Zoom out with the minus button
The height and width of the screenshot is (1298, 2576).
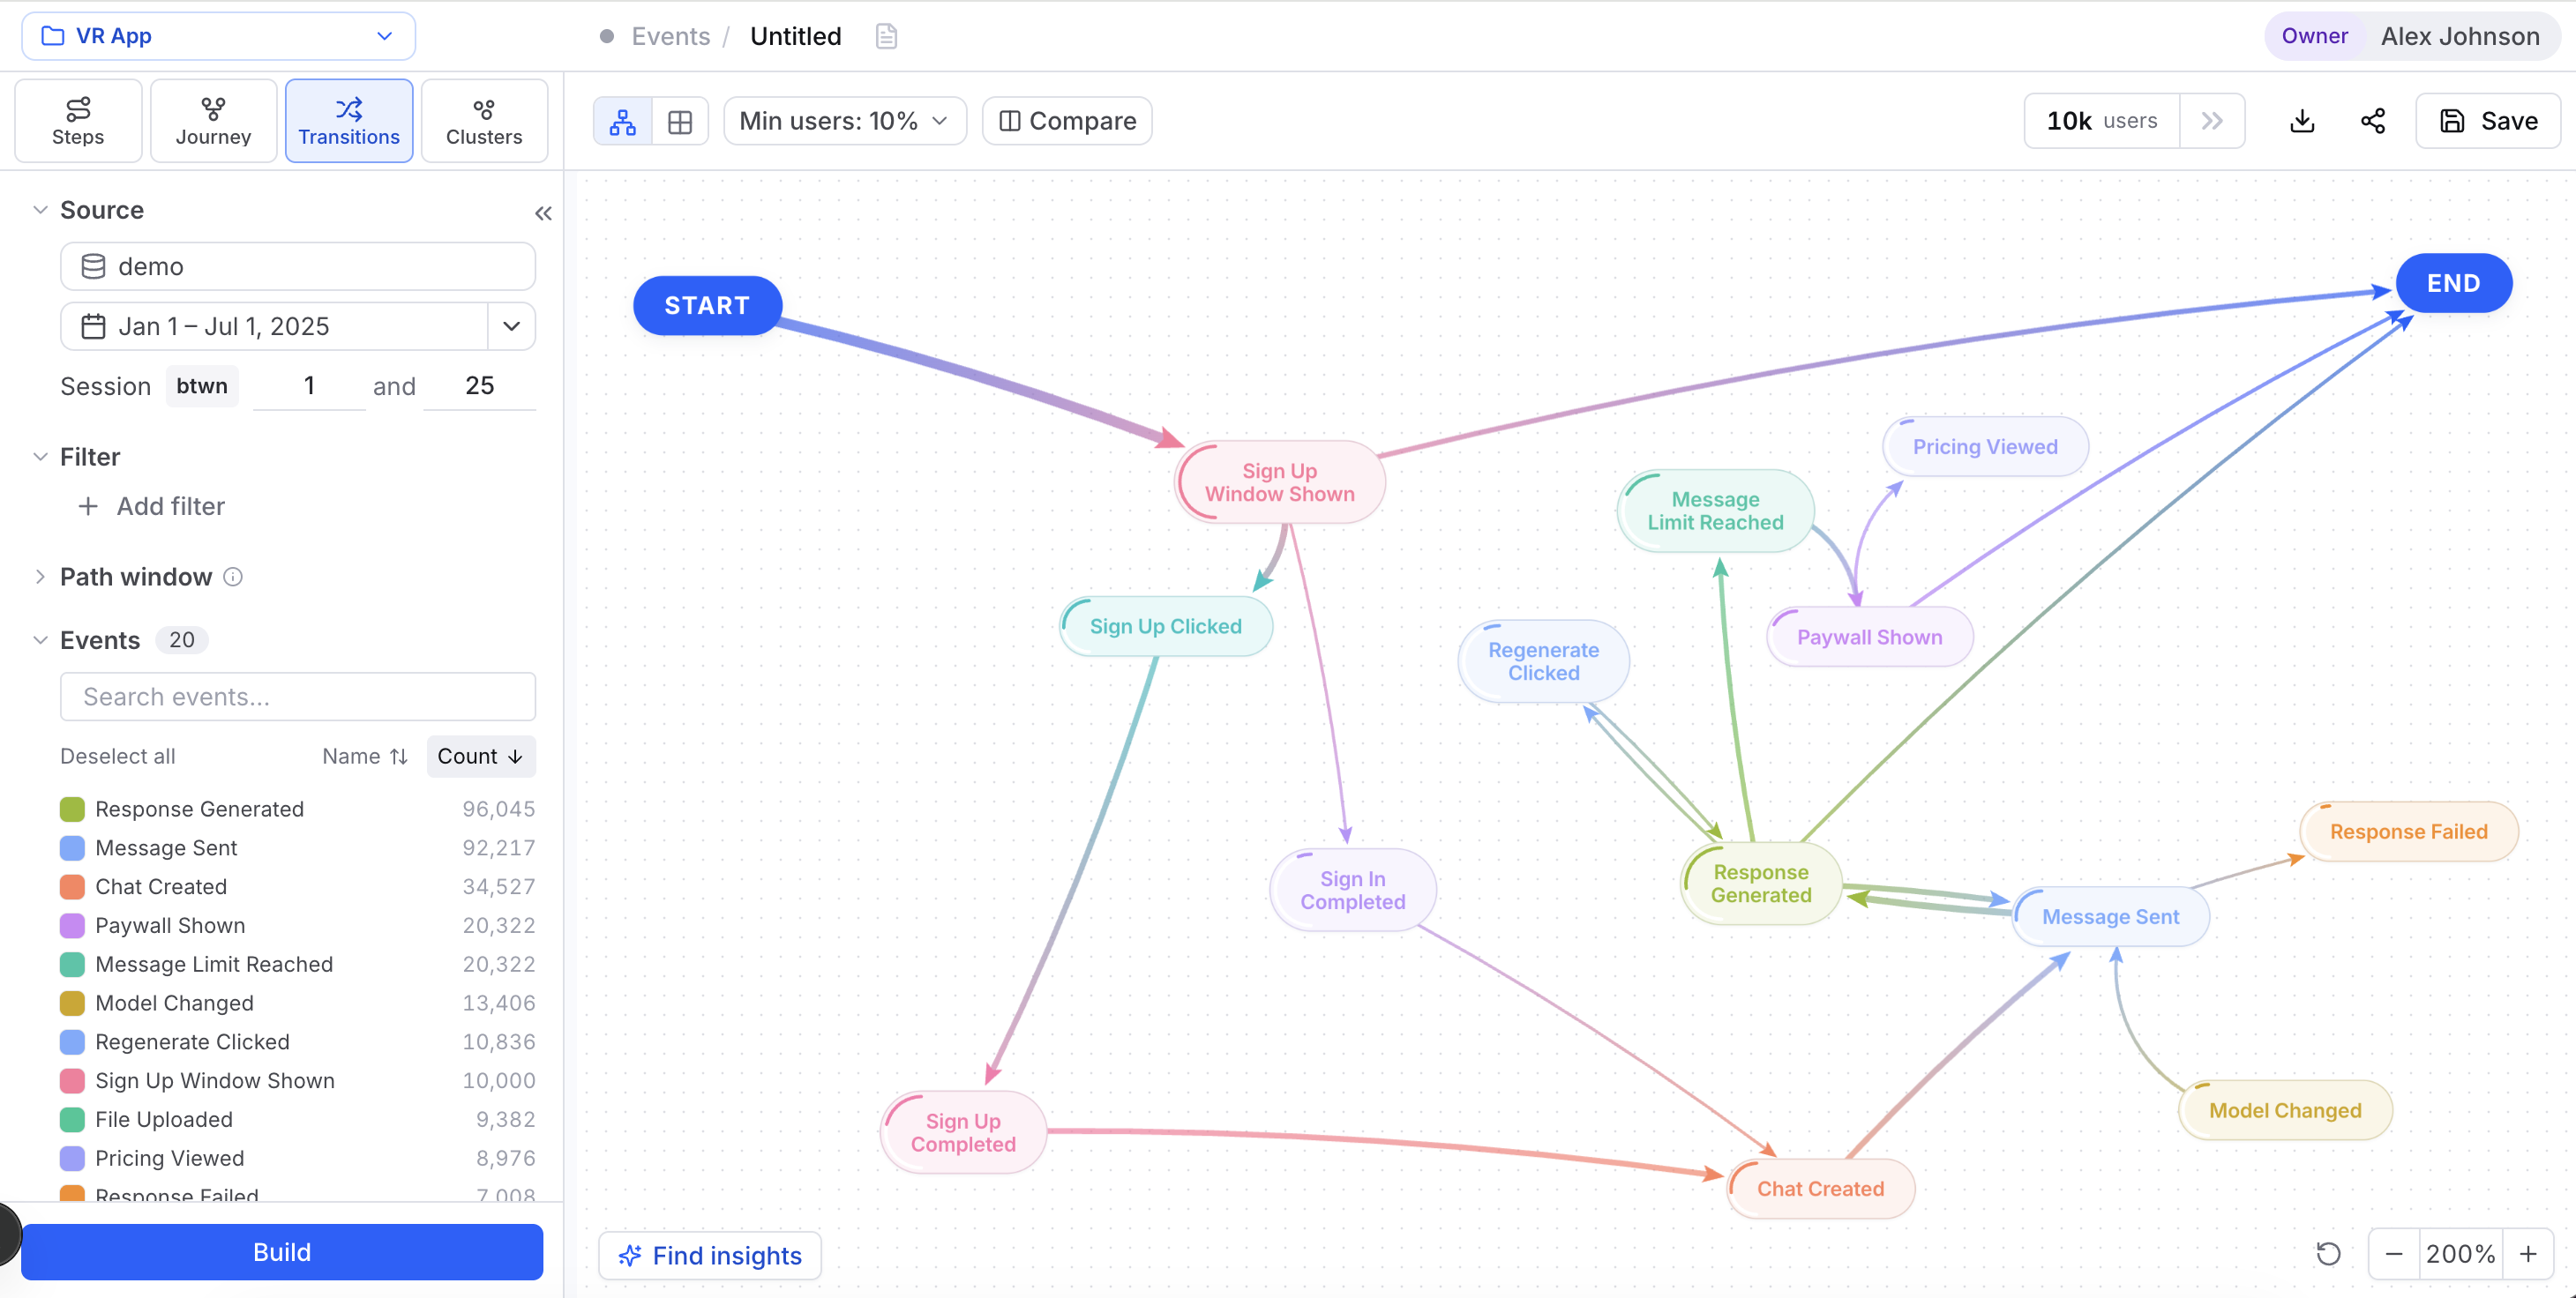(x=2394, y=1253)
